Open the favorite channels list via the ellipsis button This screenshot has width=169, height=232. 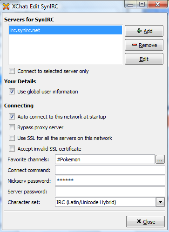(160, 159)
